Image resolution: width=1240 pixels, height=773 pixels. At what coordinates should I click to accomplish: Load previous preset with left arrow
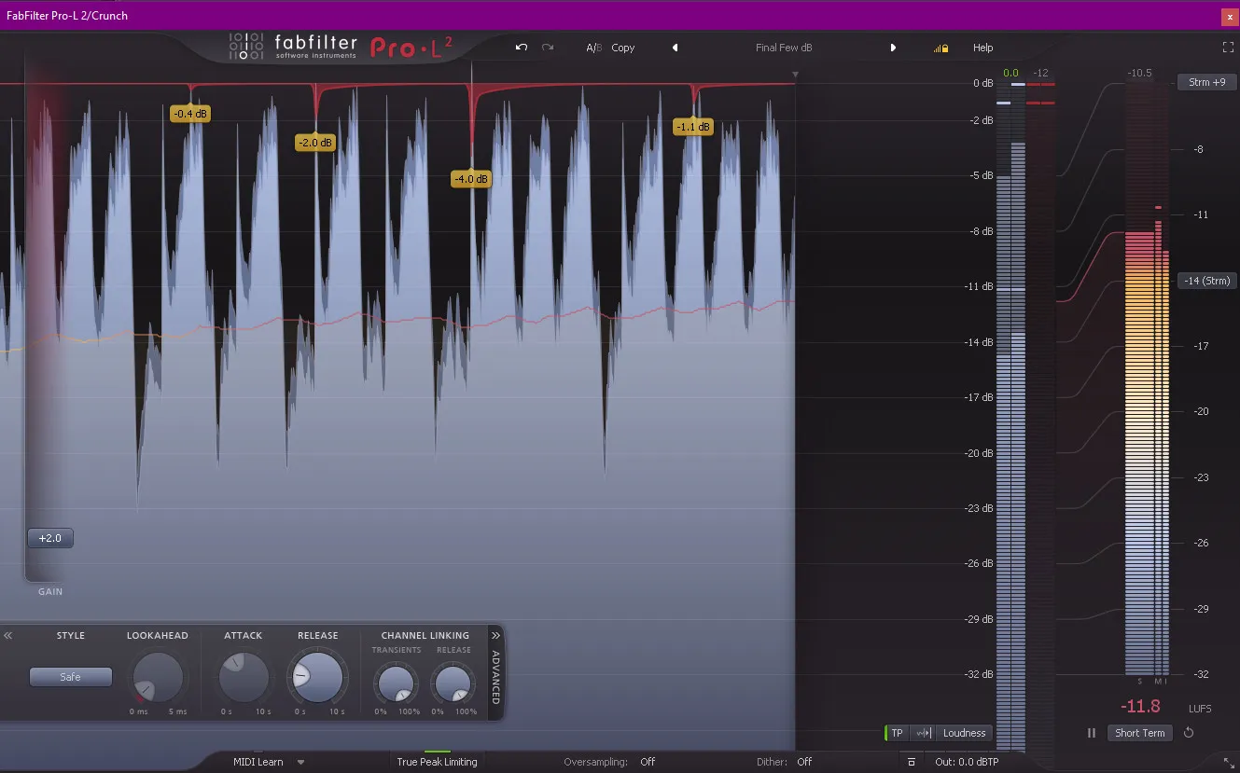(x=675, y=48)
